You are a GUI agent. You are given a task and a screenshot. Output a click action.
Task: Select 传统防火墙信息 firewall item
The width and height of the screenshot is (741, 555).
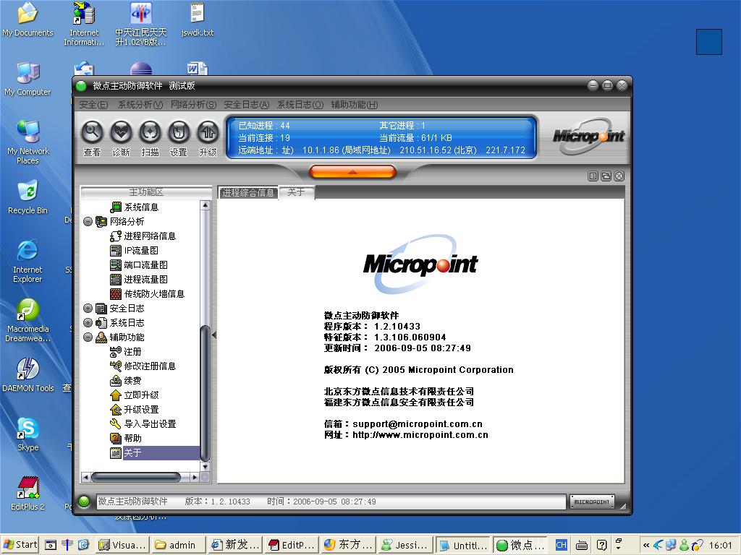coord(147,294)
